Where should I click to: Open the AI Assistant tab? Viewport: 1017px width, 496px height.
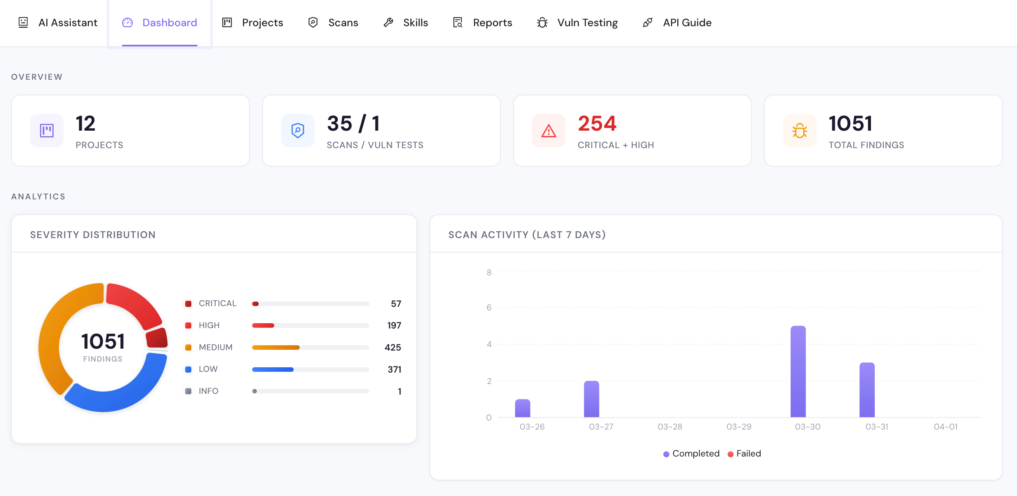pyautogui.click(x=58, y=23)
